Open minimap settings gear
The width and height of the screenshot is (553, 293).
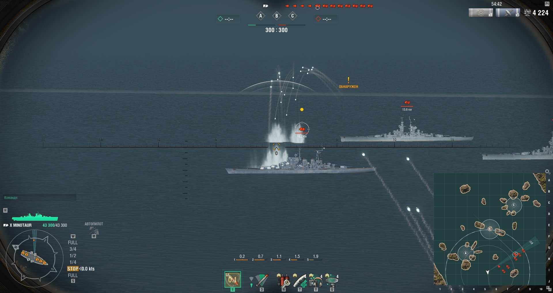click(x=547, y=172)
